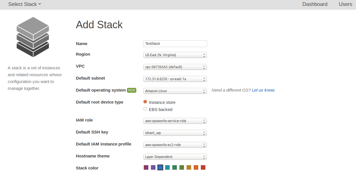Click the stacked layers OpsWorks logo
The height and width of the screenshot is (174, 356).
click(33, 37)
